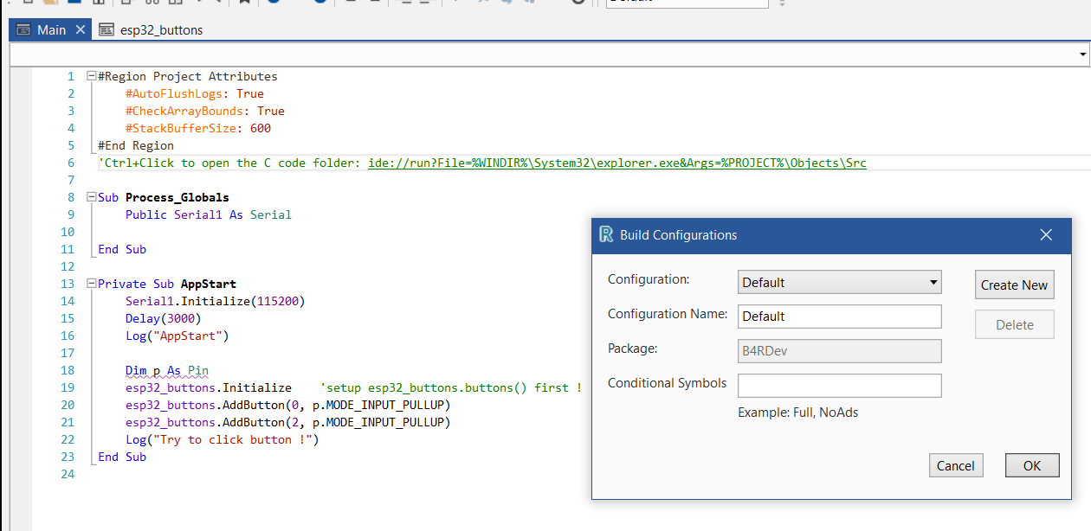
Task: Click the AddButton(2, p.MODE_INPUT_PULLUP) line
Action: click(x=288, y=422)
